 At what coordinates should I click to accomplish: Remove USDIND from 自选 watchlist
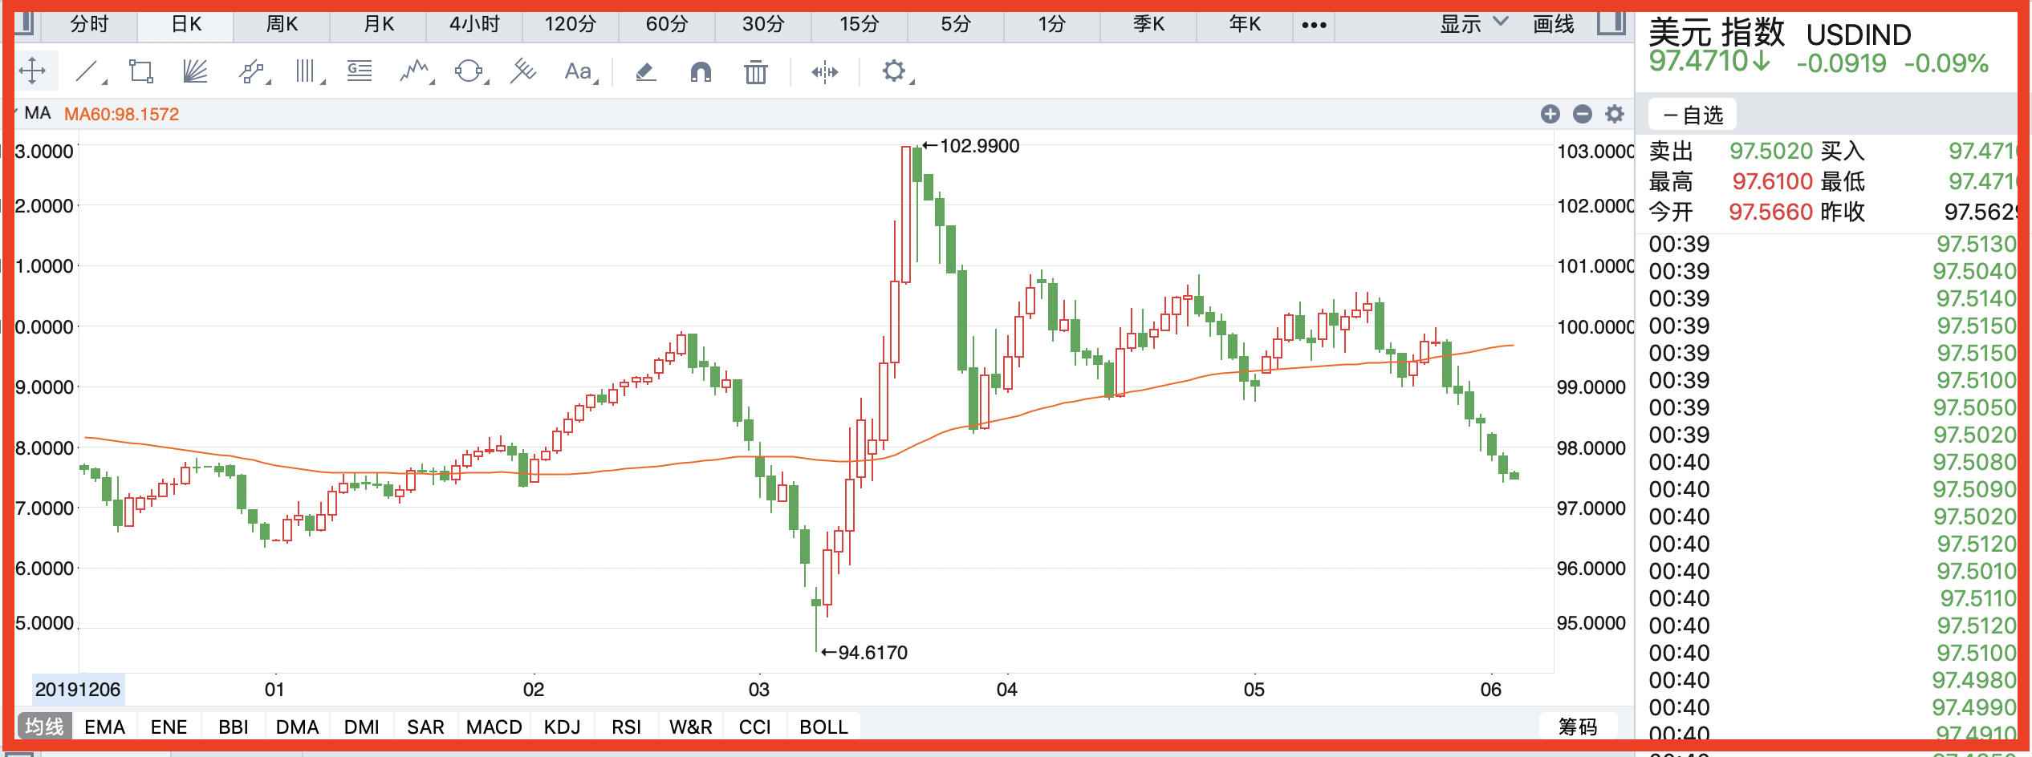coord(1693,115)
